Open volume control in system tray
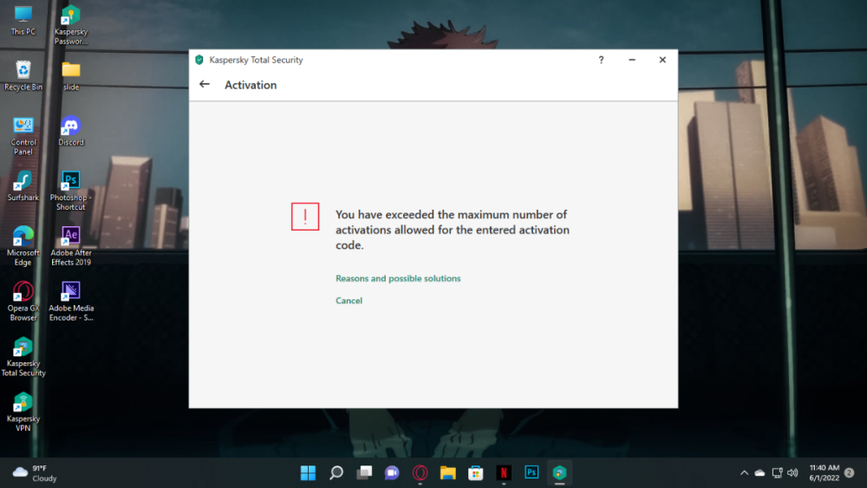 (792, 472)
